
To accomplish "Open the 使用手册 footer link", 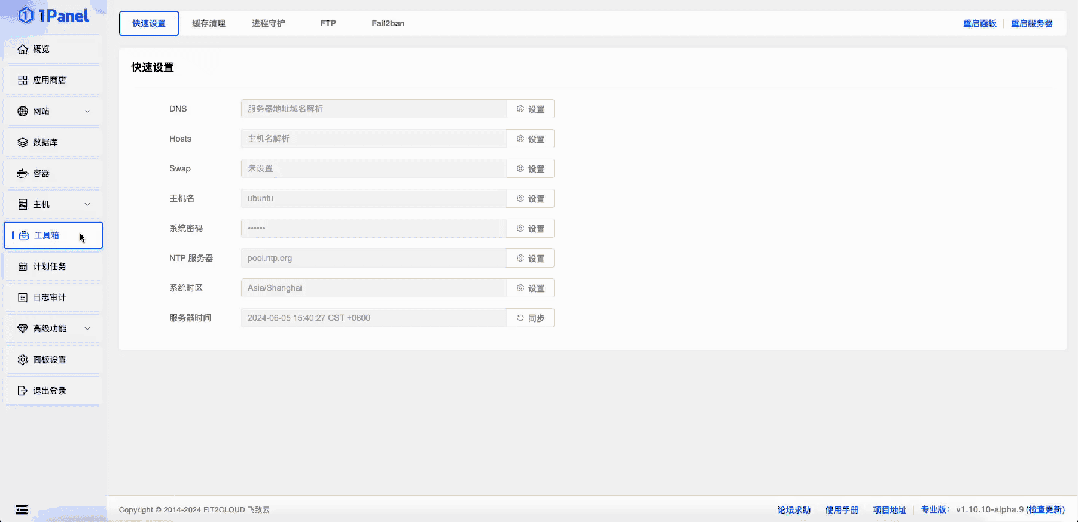I will 842,510.
